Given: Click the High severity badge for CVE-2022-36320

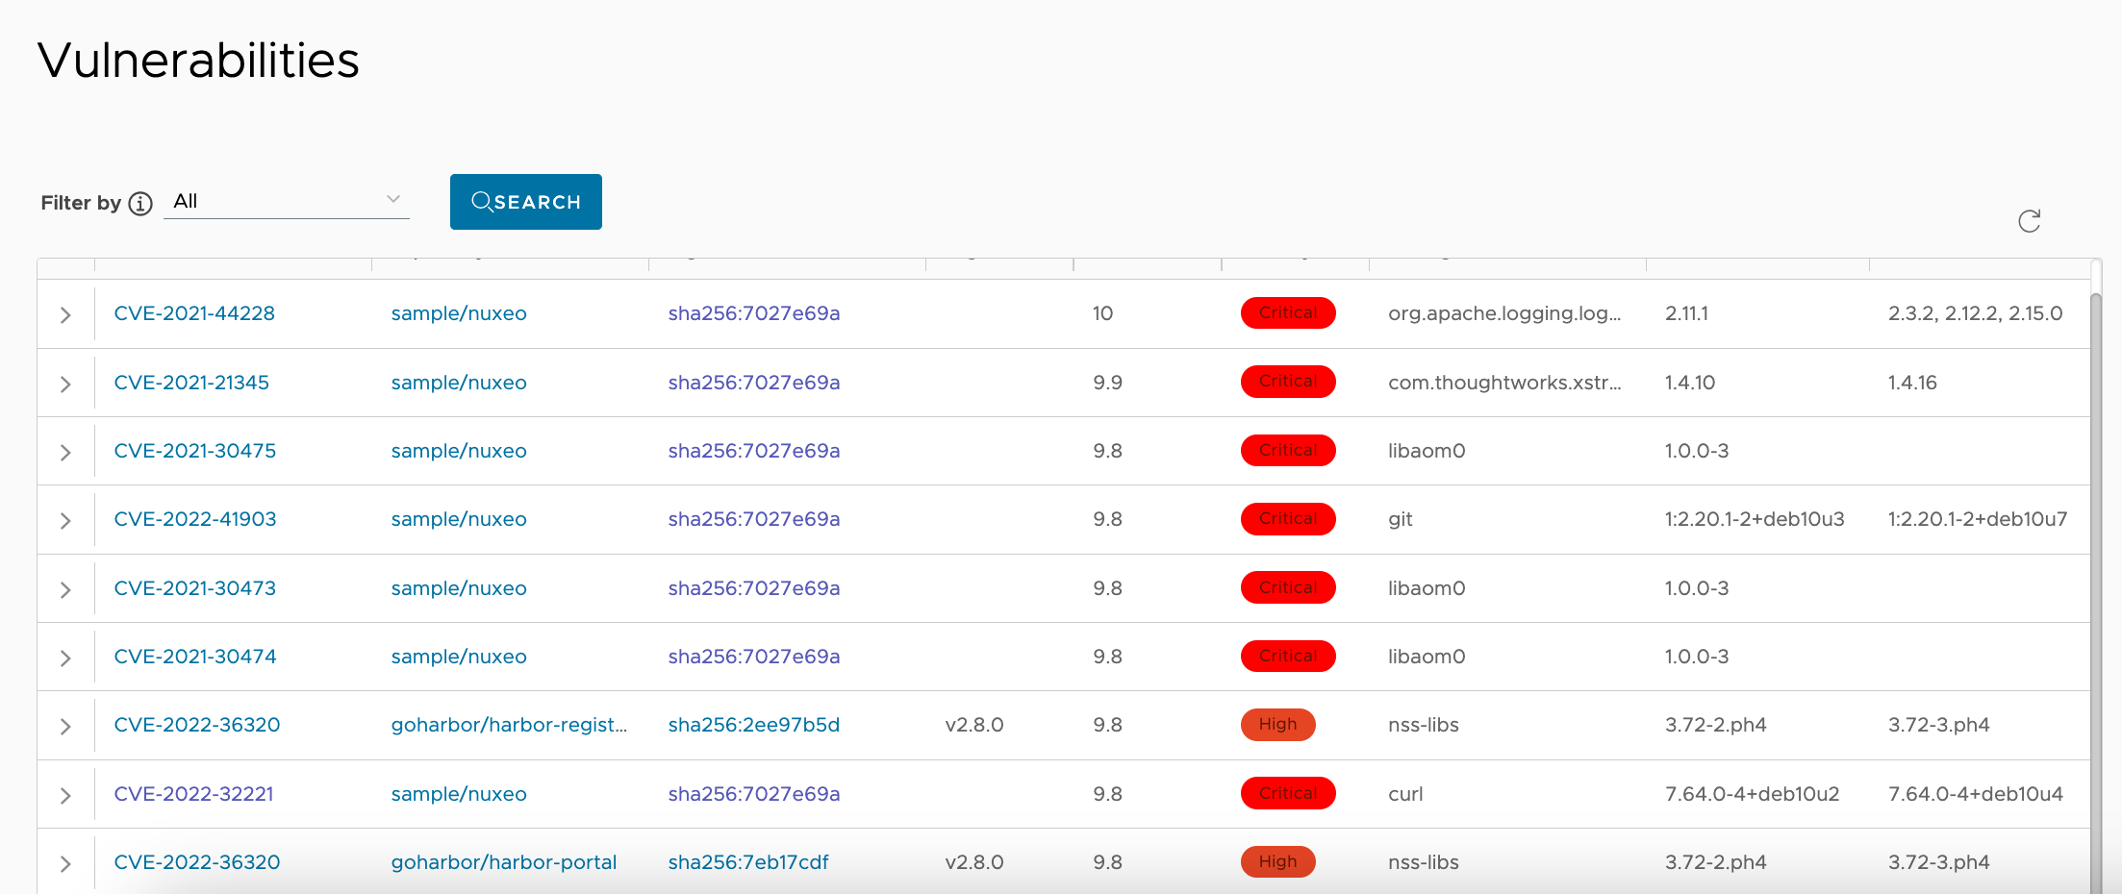Looking at the screenshot, I should tap(1277, 725).
